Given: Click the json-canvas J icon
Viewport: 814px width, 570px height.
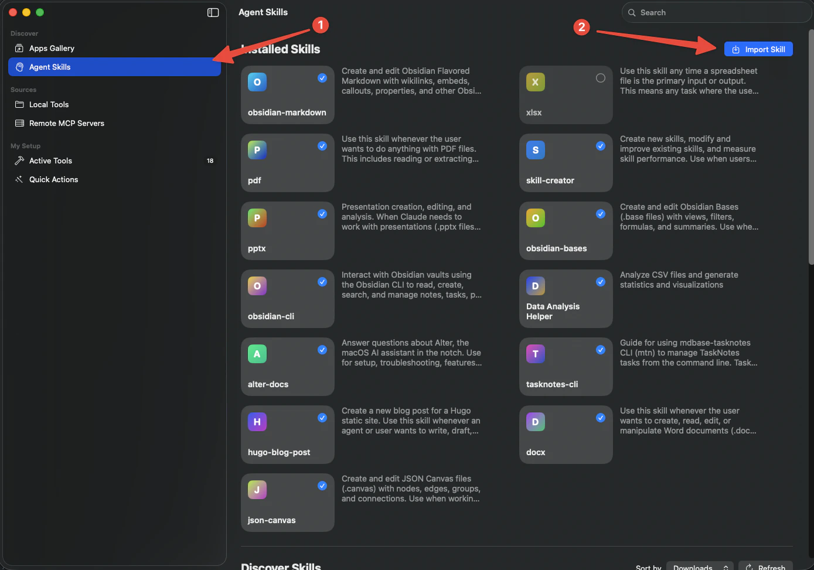Looking at the screenshot, I should (x=257, y=490).
